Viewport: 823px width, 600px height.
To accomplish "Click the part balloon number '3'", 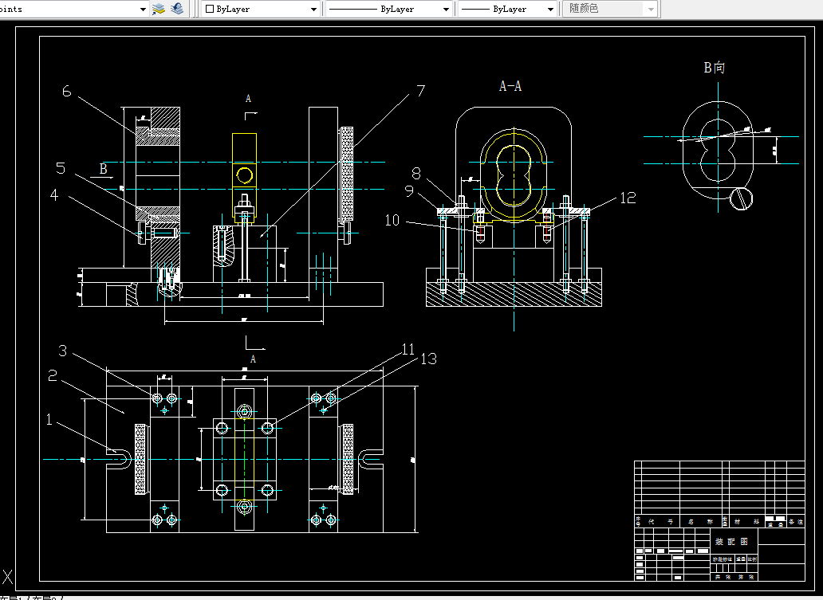I will (x=63, y=351).
